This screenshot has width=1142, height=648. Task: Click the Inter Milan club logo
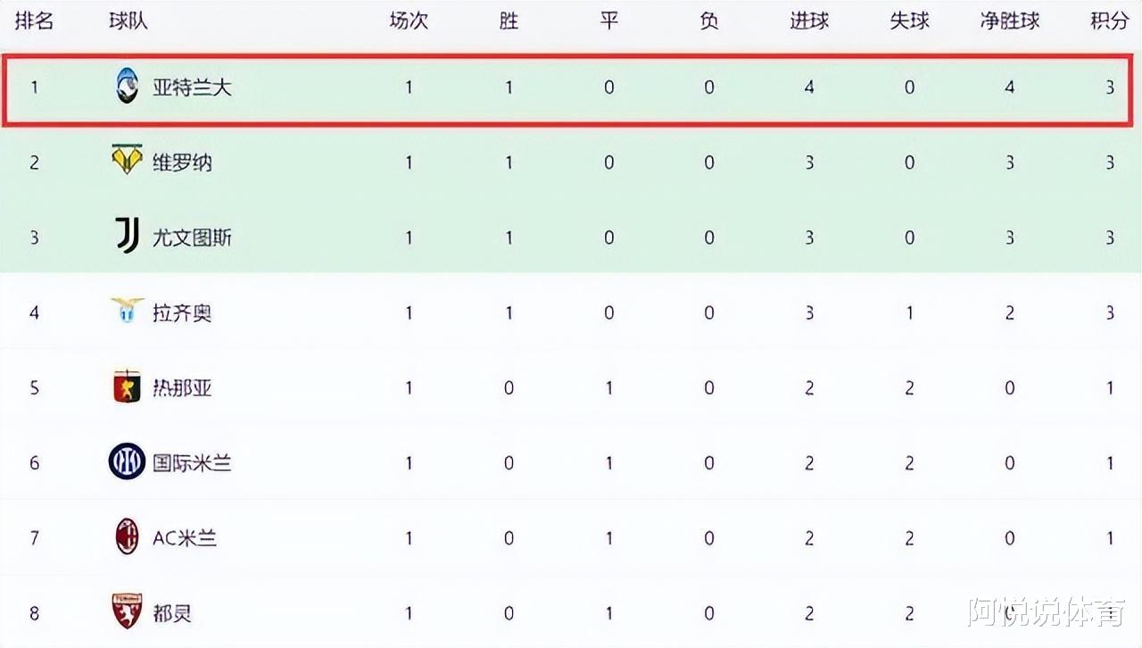coord(127,462)
